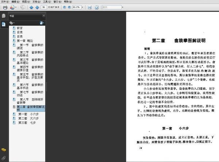This screenshot has width=219, height=162.
Task: Select bookmark 第五节 基本手型、步型及要求
Action: point(30,77)
